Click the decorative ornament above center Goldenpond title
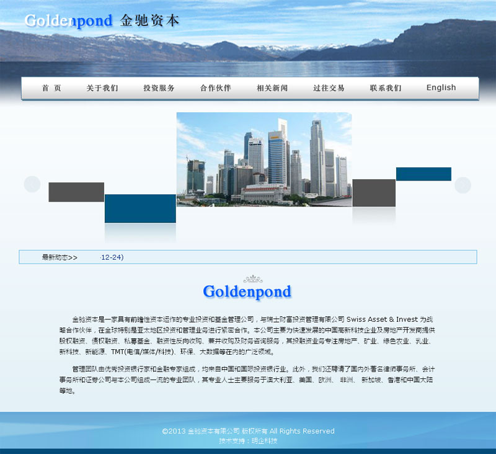Image resolution: width=496 pixels, height=454 pixels. pyautogui.click(x=253, y=279)
